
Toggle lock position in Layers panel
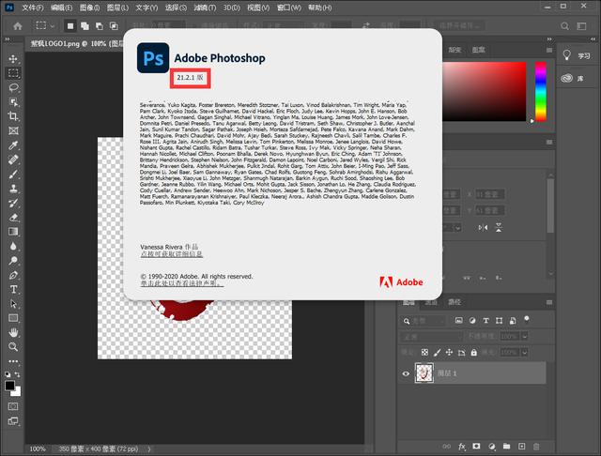pyautogui.click(x=449, y=352)
